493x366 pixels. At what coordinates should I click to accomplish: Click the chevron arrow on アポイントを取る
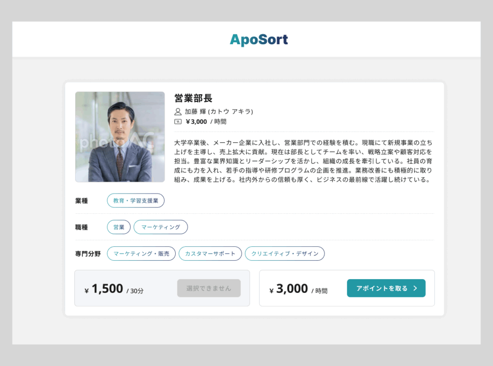(415, 288)
